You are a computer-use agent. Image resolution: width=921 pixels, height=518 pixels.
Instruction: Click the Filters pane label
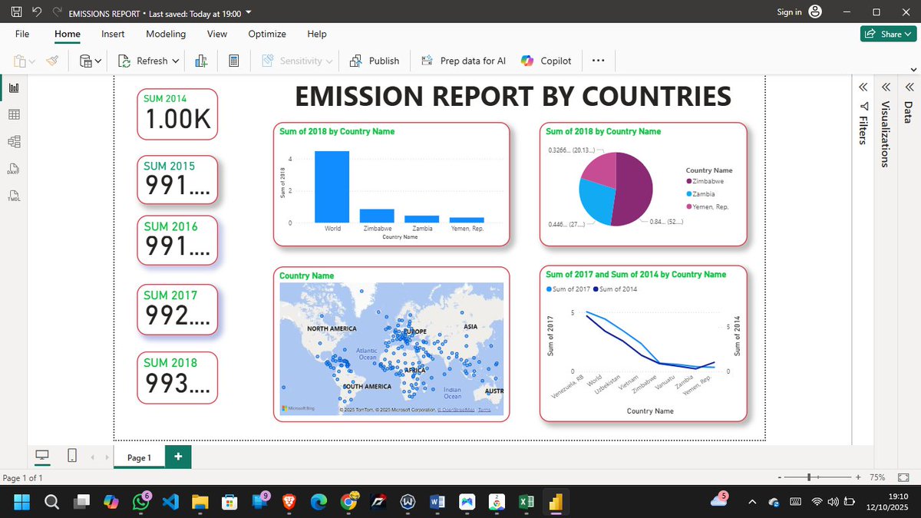coord(863,130)
